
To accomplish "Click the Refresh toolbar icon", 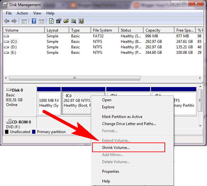I will pyautogui.click(x=51, y=21).
